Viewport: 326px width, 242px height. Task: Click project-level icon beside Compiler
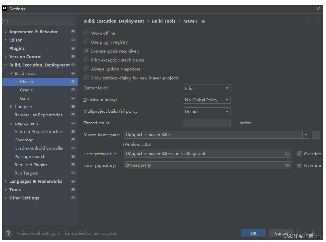(73, 106)
